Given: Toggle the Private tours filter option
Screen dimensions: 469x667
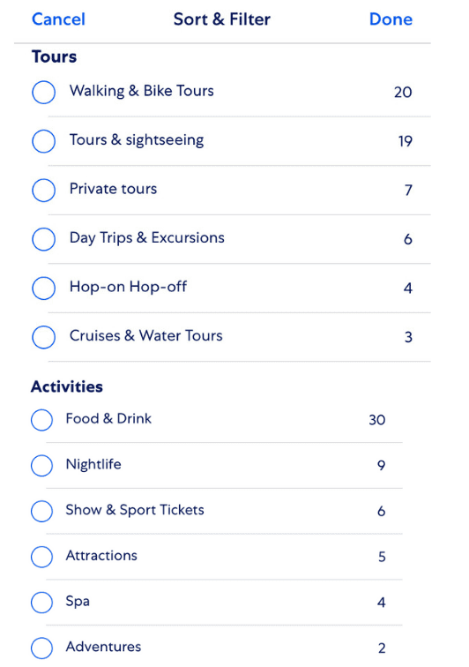Looking at the screenshot, I should click(43, 191).
